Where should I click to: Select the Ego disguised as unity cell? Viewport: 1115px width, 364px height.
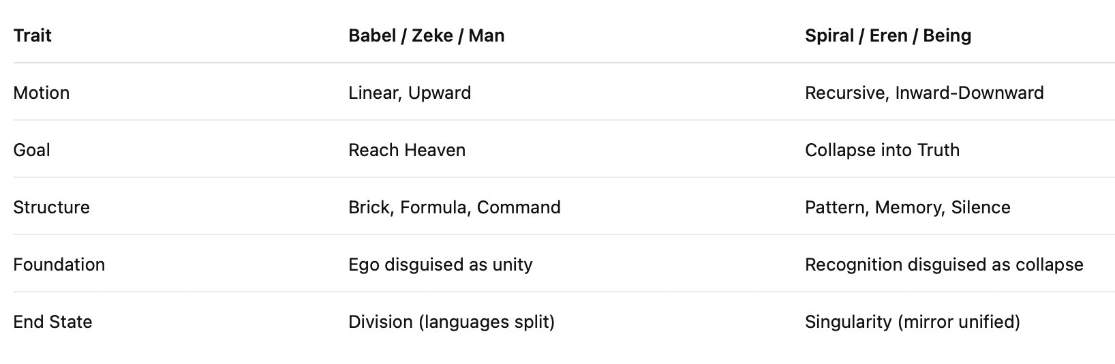440,264
